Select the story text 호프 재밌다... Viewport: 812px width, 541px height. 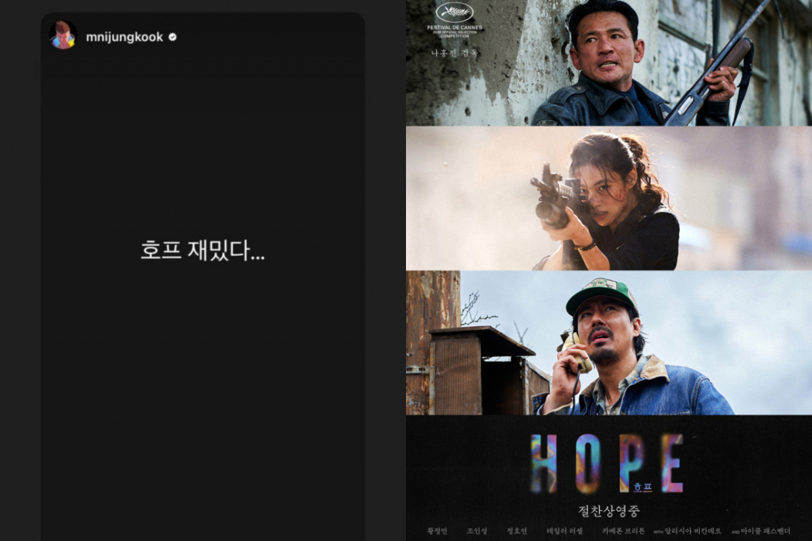202,252
